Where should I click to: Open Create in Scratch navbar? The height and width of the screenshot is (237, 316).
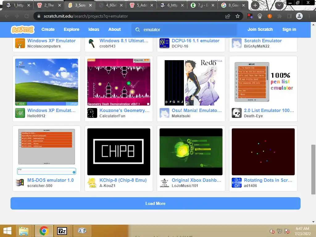pos(48,29)
